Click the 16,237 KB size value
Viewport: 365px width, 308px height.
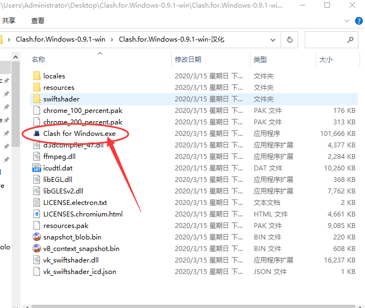click(340, 260)
